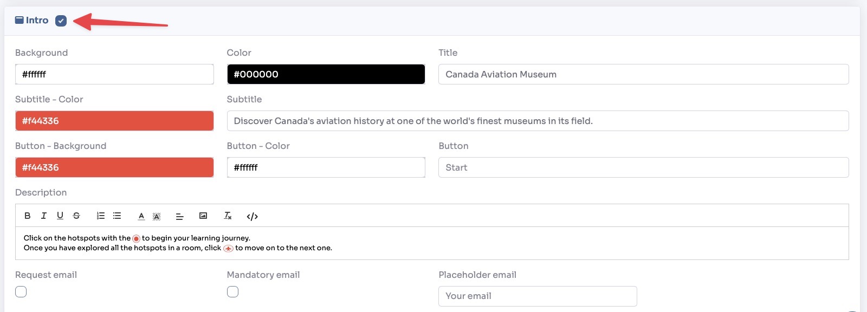Open the text highlight background icon
867x312 pixels.
[x=157, y=216]
